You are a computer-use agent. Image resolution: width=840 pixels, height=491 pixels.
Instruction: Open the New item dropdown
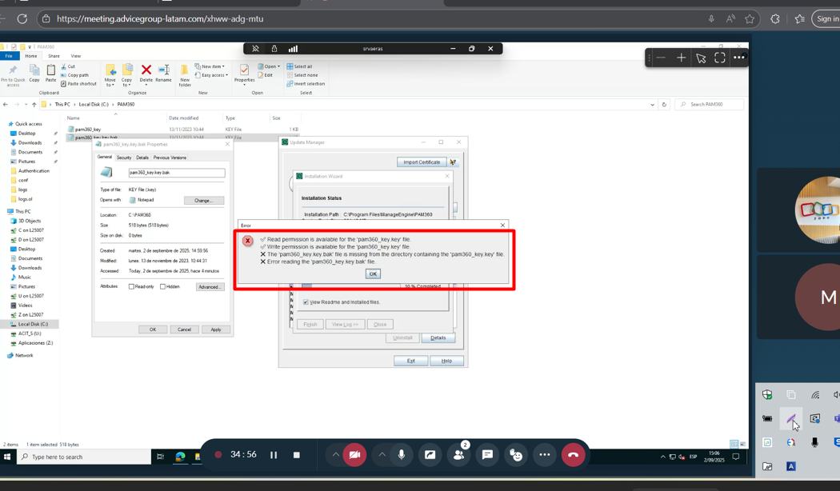pyautogui.click(x=213, y=66)
